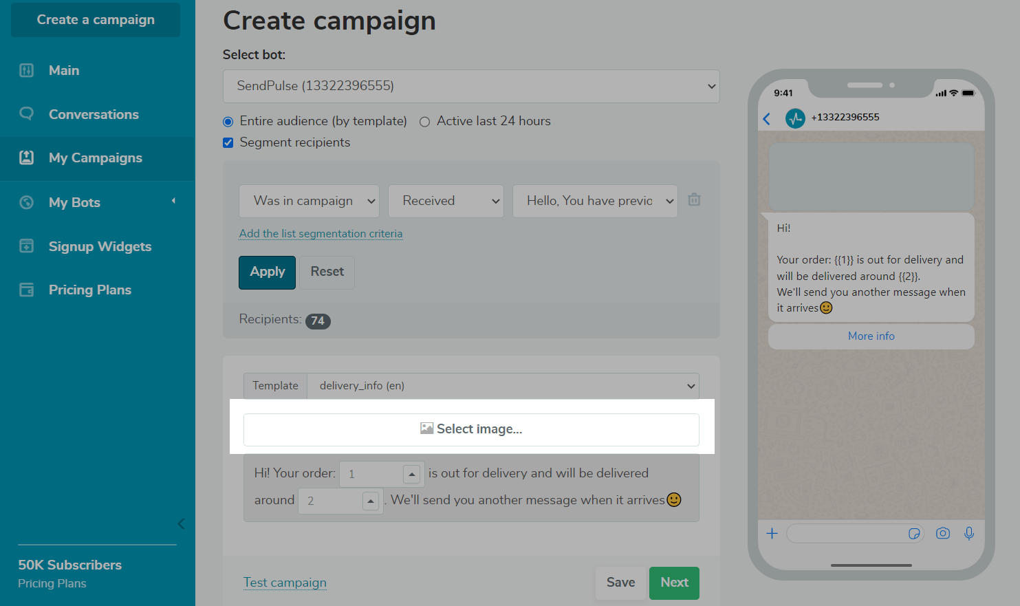Viewport: 1020px width, 606px height.
Task: Open the delivery_info template dropdown
Action: [x=503, y=386]
